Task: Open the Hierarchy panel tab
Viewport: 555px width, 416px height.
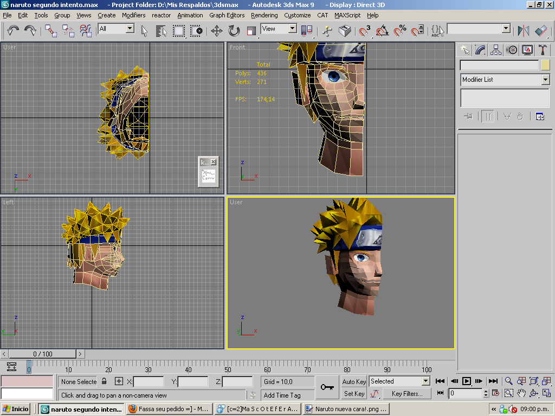Action: (496, 50)
